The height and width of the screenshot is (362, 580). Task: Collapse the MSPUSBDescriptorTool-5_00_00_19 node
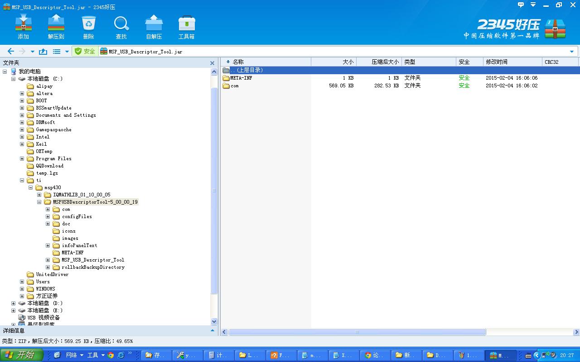pos(39,202)
